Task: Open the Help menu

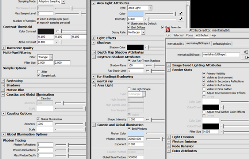Action: (213, 35)
